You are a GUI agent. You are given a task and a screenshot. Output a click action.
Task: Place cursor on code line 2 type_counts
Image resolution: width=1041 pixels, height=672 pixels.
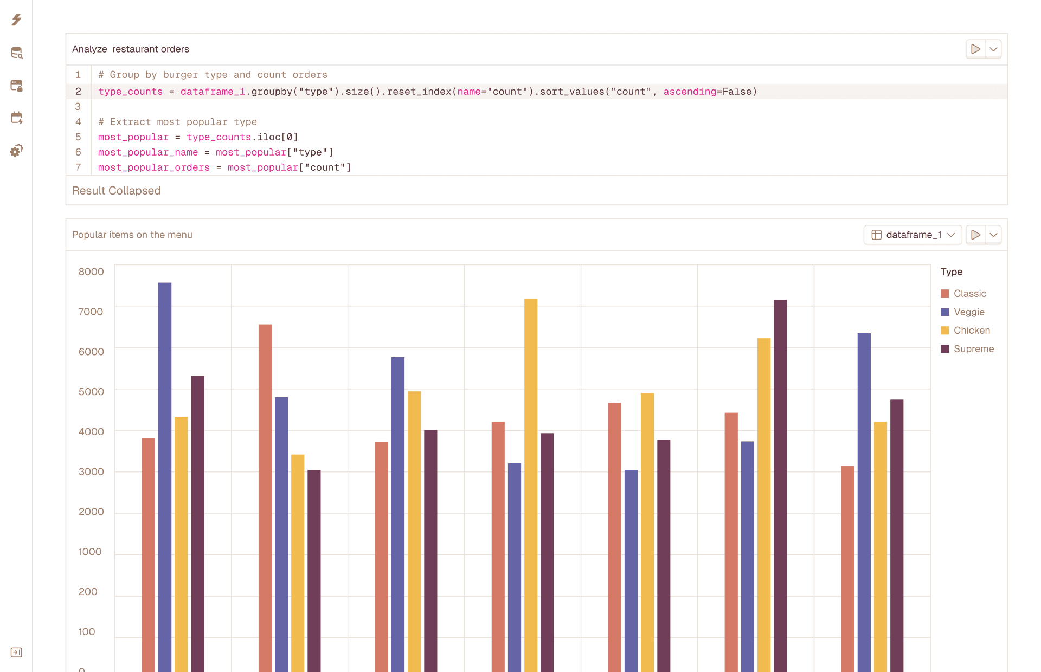click(130, 92)
